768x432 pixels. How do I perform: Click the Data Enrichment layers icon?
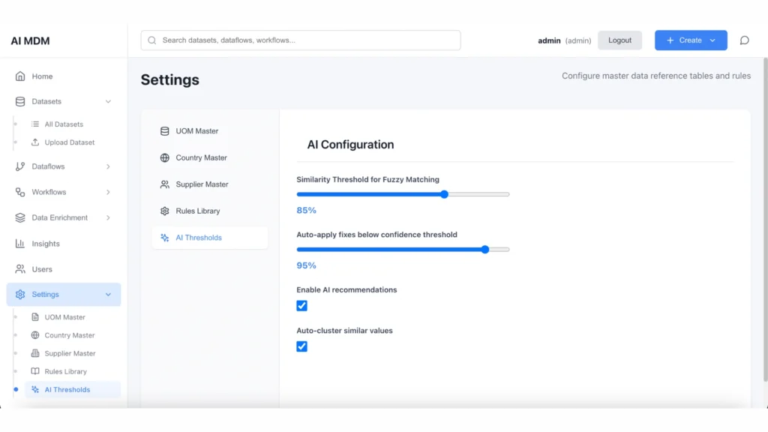(20, 218)
